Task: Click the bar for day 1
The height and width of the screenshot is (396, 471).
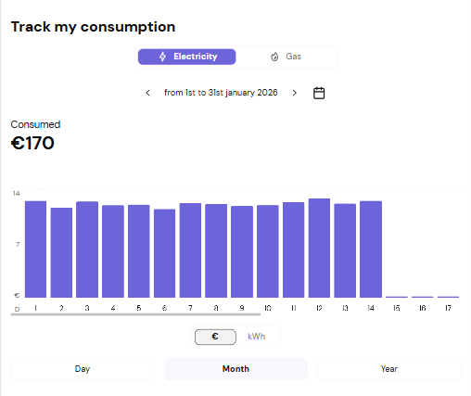Action: click(x=35, y=249)
